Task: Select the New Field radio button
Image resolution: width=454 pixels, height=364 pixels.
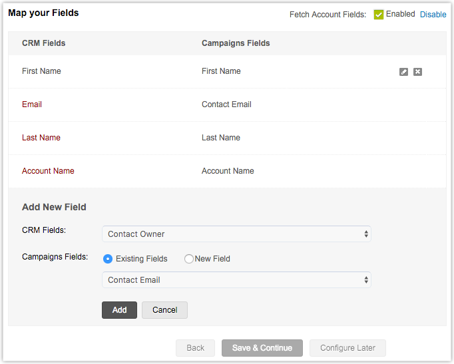Action: (x=189, y=259)
